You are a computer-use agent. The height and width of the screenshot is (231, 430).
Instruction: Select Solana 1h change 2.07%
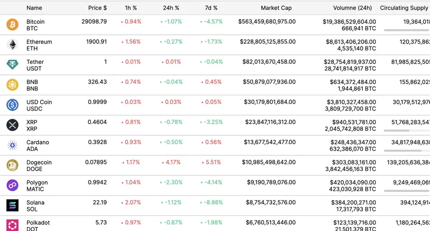pos(133,202)
